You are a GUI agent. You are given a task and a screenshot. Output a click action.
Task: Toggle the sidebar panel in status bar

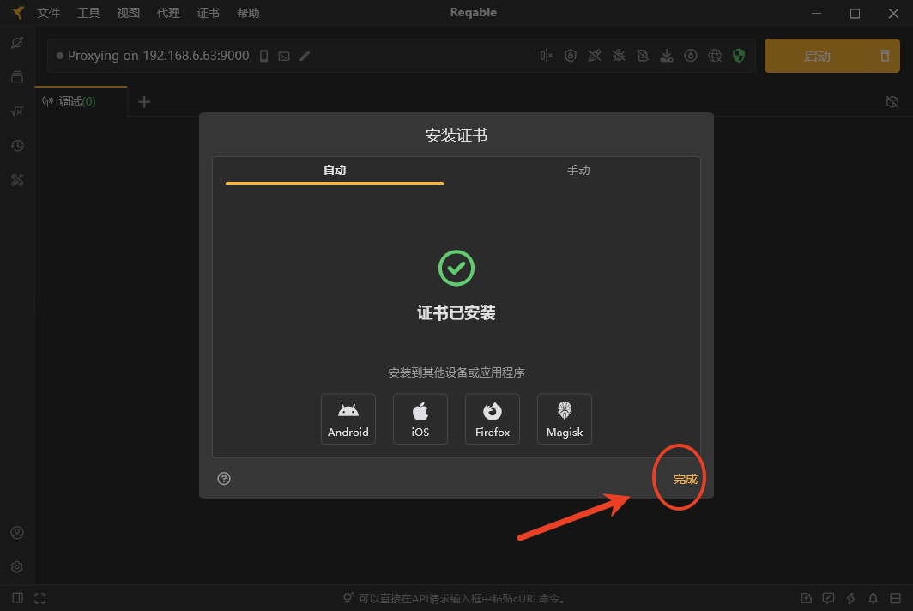(17, 598)
